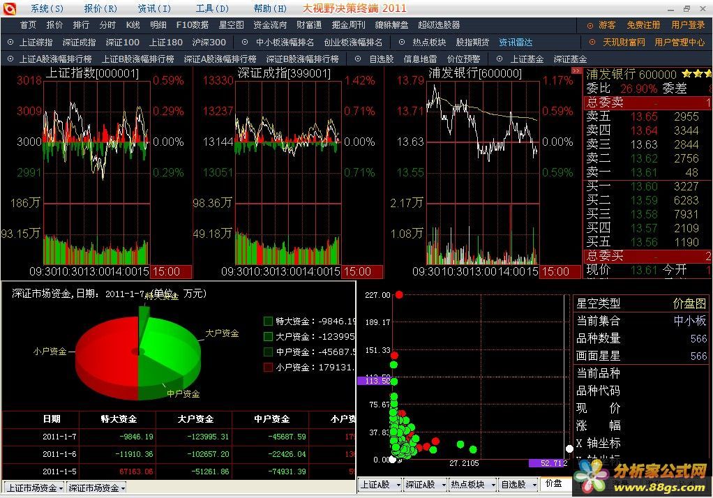
Task: Click the 特大资金 green legend swatch
Action: (268, 322)
